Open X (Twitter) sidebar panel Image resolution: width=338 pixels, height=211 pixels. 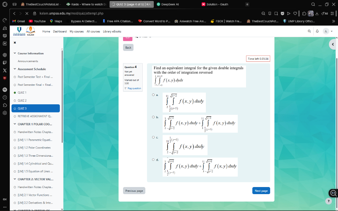pos(5,70)
